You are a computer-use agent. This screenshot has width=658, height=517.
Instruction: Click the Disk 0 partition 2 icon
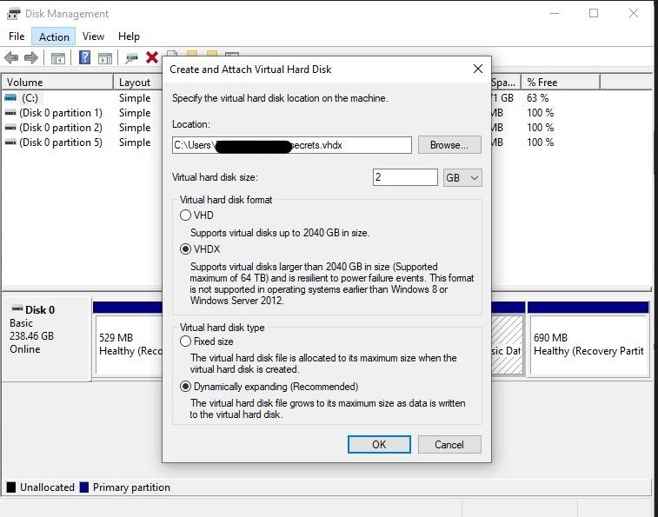[x=11, y=128]
